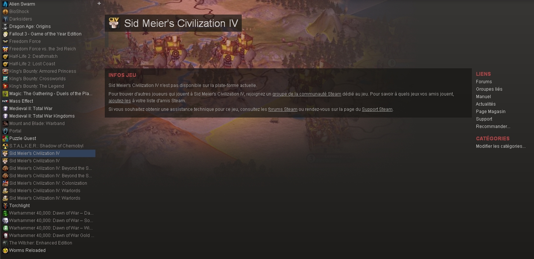
Task: Follow the Support Steam hyperlink
Action: (x=377, y=109)
